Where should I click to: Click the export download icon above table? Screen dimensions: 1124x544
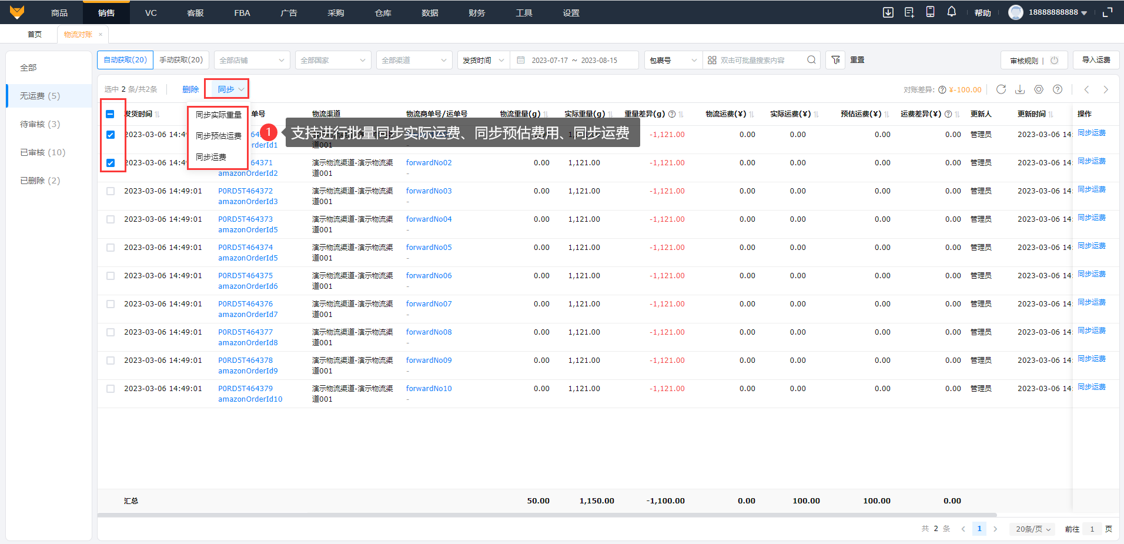[1020, 89]
